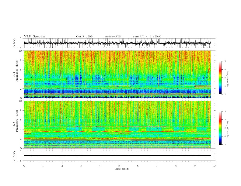The width and height of the screenshot is (241, 186).
Task: Click the 'Time (min)' axis label
Action: 122,169
